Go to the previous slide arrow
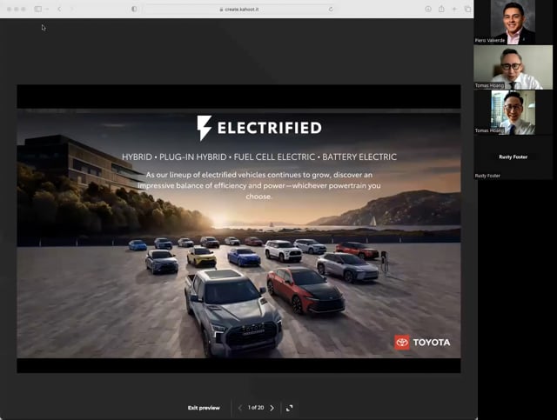The image size is (557, 420). [x=240, y=408]
